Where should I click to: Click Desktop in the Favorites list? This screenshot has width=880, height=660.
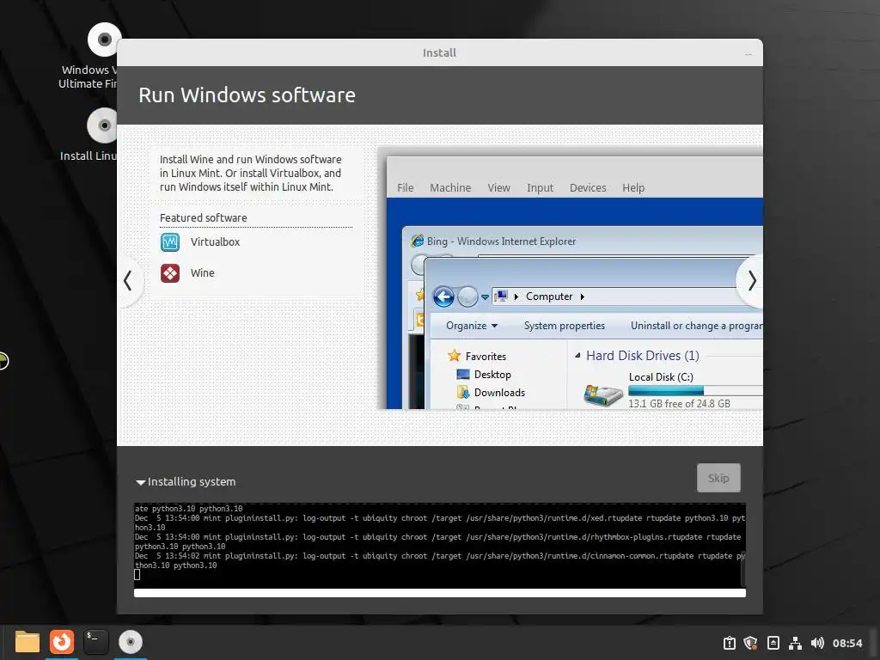coord(484,375)
